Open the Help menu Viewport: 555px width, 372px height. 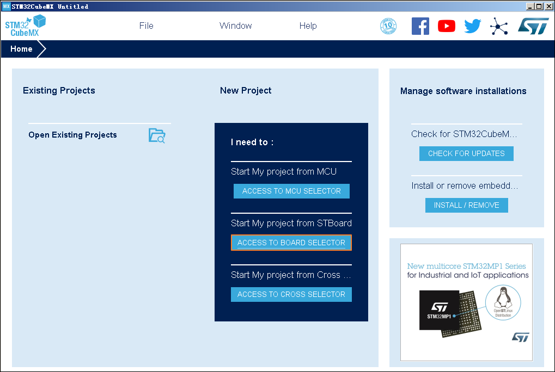pyautogui.click(x=308, y=26)
